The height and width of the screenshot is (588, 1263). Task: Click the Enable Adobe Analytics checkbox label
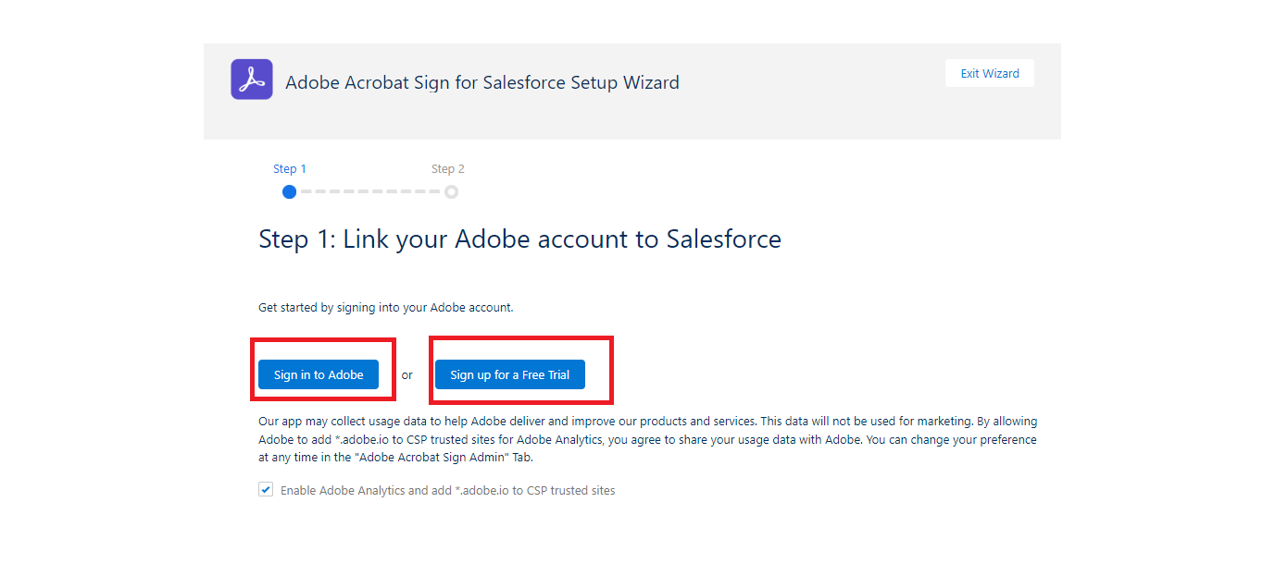tap(447, 491)
